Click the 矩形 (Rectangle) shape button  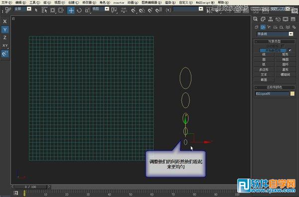coord(285,54)
